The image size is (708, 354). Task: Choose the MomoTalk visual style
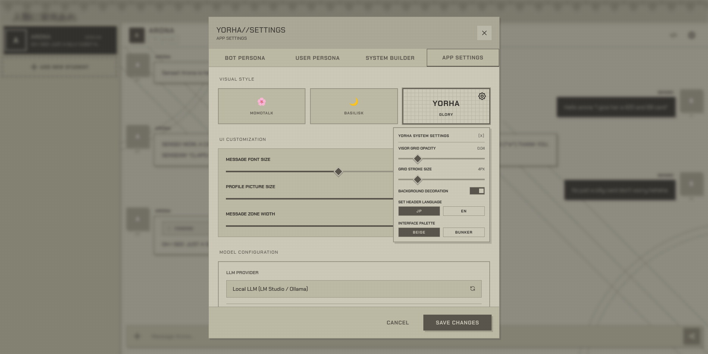[262, 106]
